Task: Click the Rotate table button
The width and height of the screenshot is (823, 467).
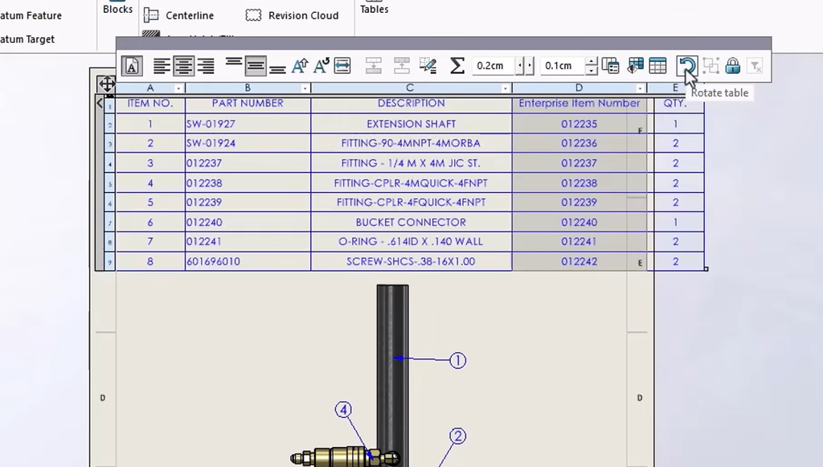Action: click(x=686, y=66)
